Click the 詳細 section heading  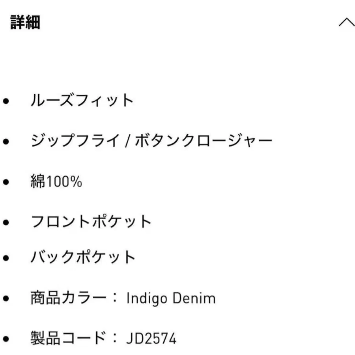(x=25, y=23)
